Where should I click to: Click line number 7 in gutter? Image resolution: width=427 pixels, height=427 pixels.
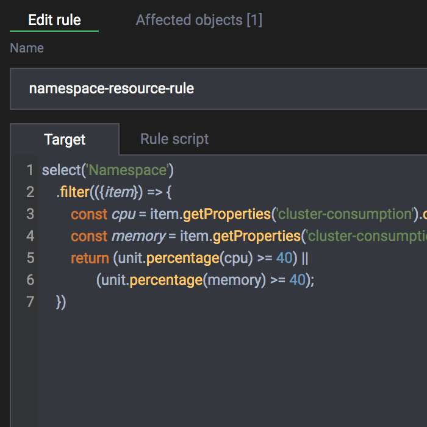pyautogui.click(x=30, y=302)
